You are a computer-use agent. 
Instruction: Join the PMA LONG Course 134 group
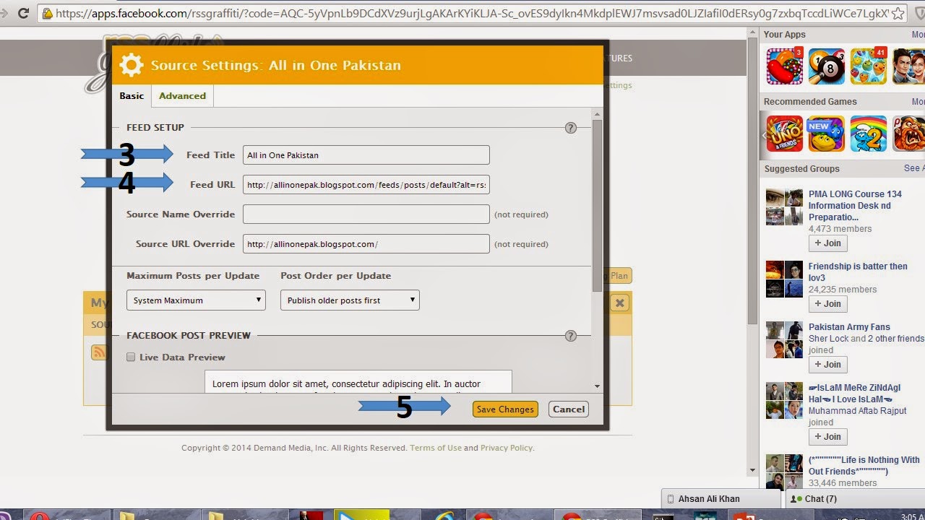pos(827,243)
